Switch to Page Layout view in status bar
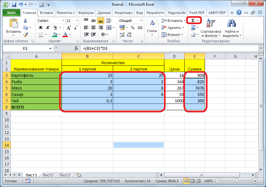The height and width of the screenshot is (187, 266). 193,181
